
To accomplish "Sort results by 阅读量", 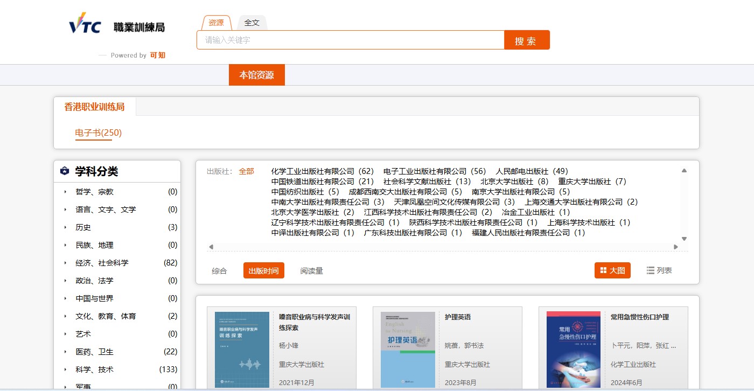I will [x=311, y=271].
